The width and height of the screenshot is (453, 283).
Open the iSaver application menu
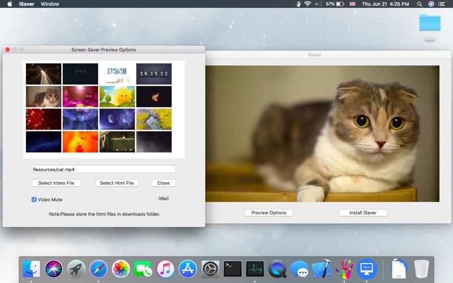coord(25,4)
